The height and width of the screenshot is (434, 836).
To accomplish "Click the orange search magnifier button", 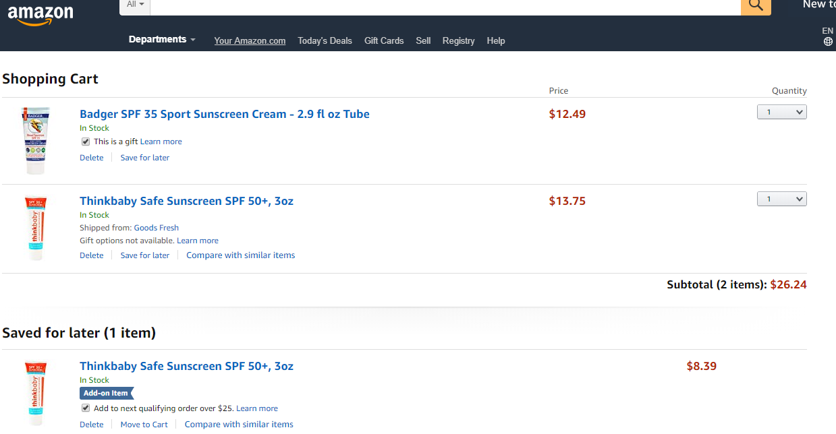I will point(756,5).
